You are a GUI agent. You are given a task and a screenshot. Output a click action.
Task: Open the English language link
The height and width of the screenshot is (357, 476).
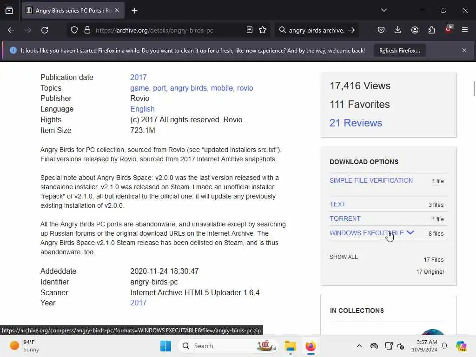click(x=142, y=109)
